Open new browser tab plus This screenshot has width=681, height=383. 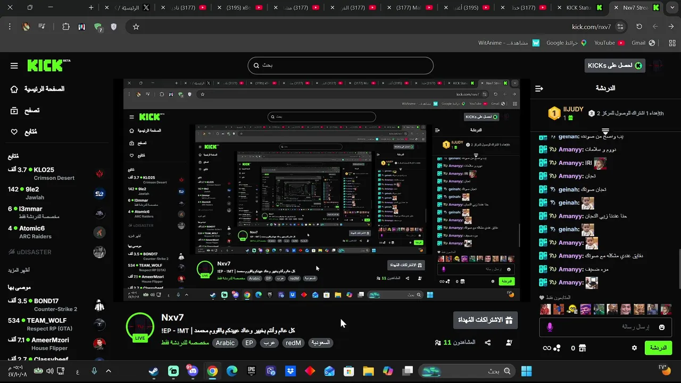pyautogui.click(x=91, y=7)
